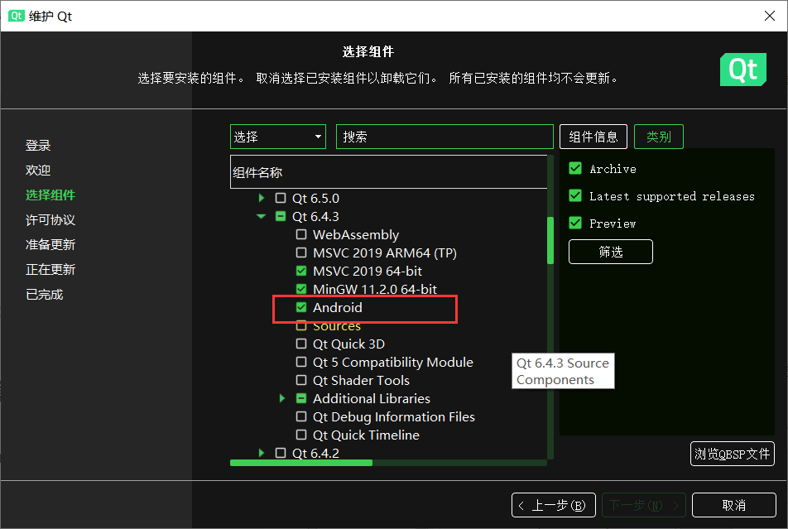Check Qt 5 Compatibility Module
788x529 pixels.
coord(301,362)
